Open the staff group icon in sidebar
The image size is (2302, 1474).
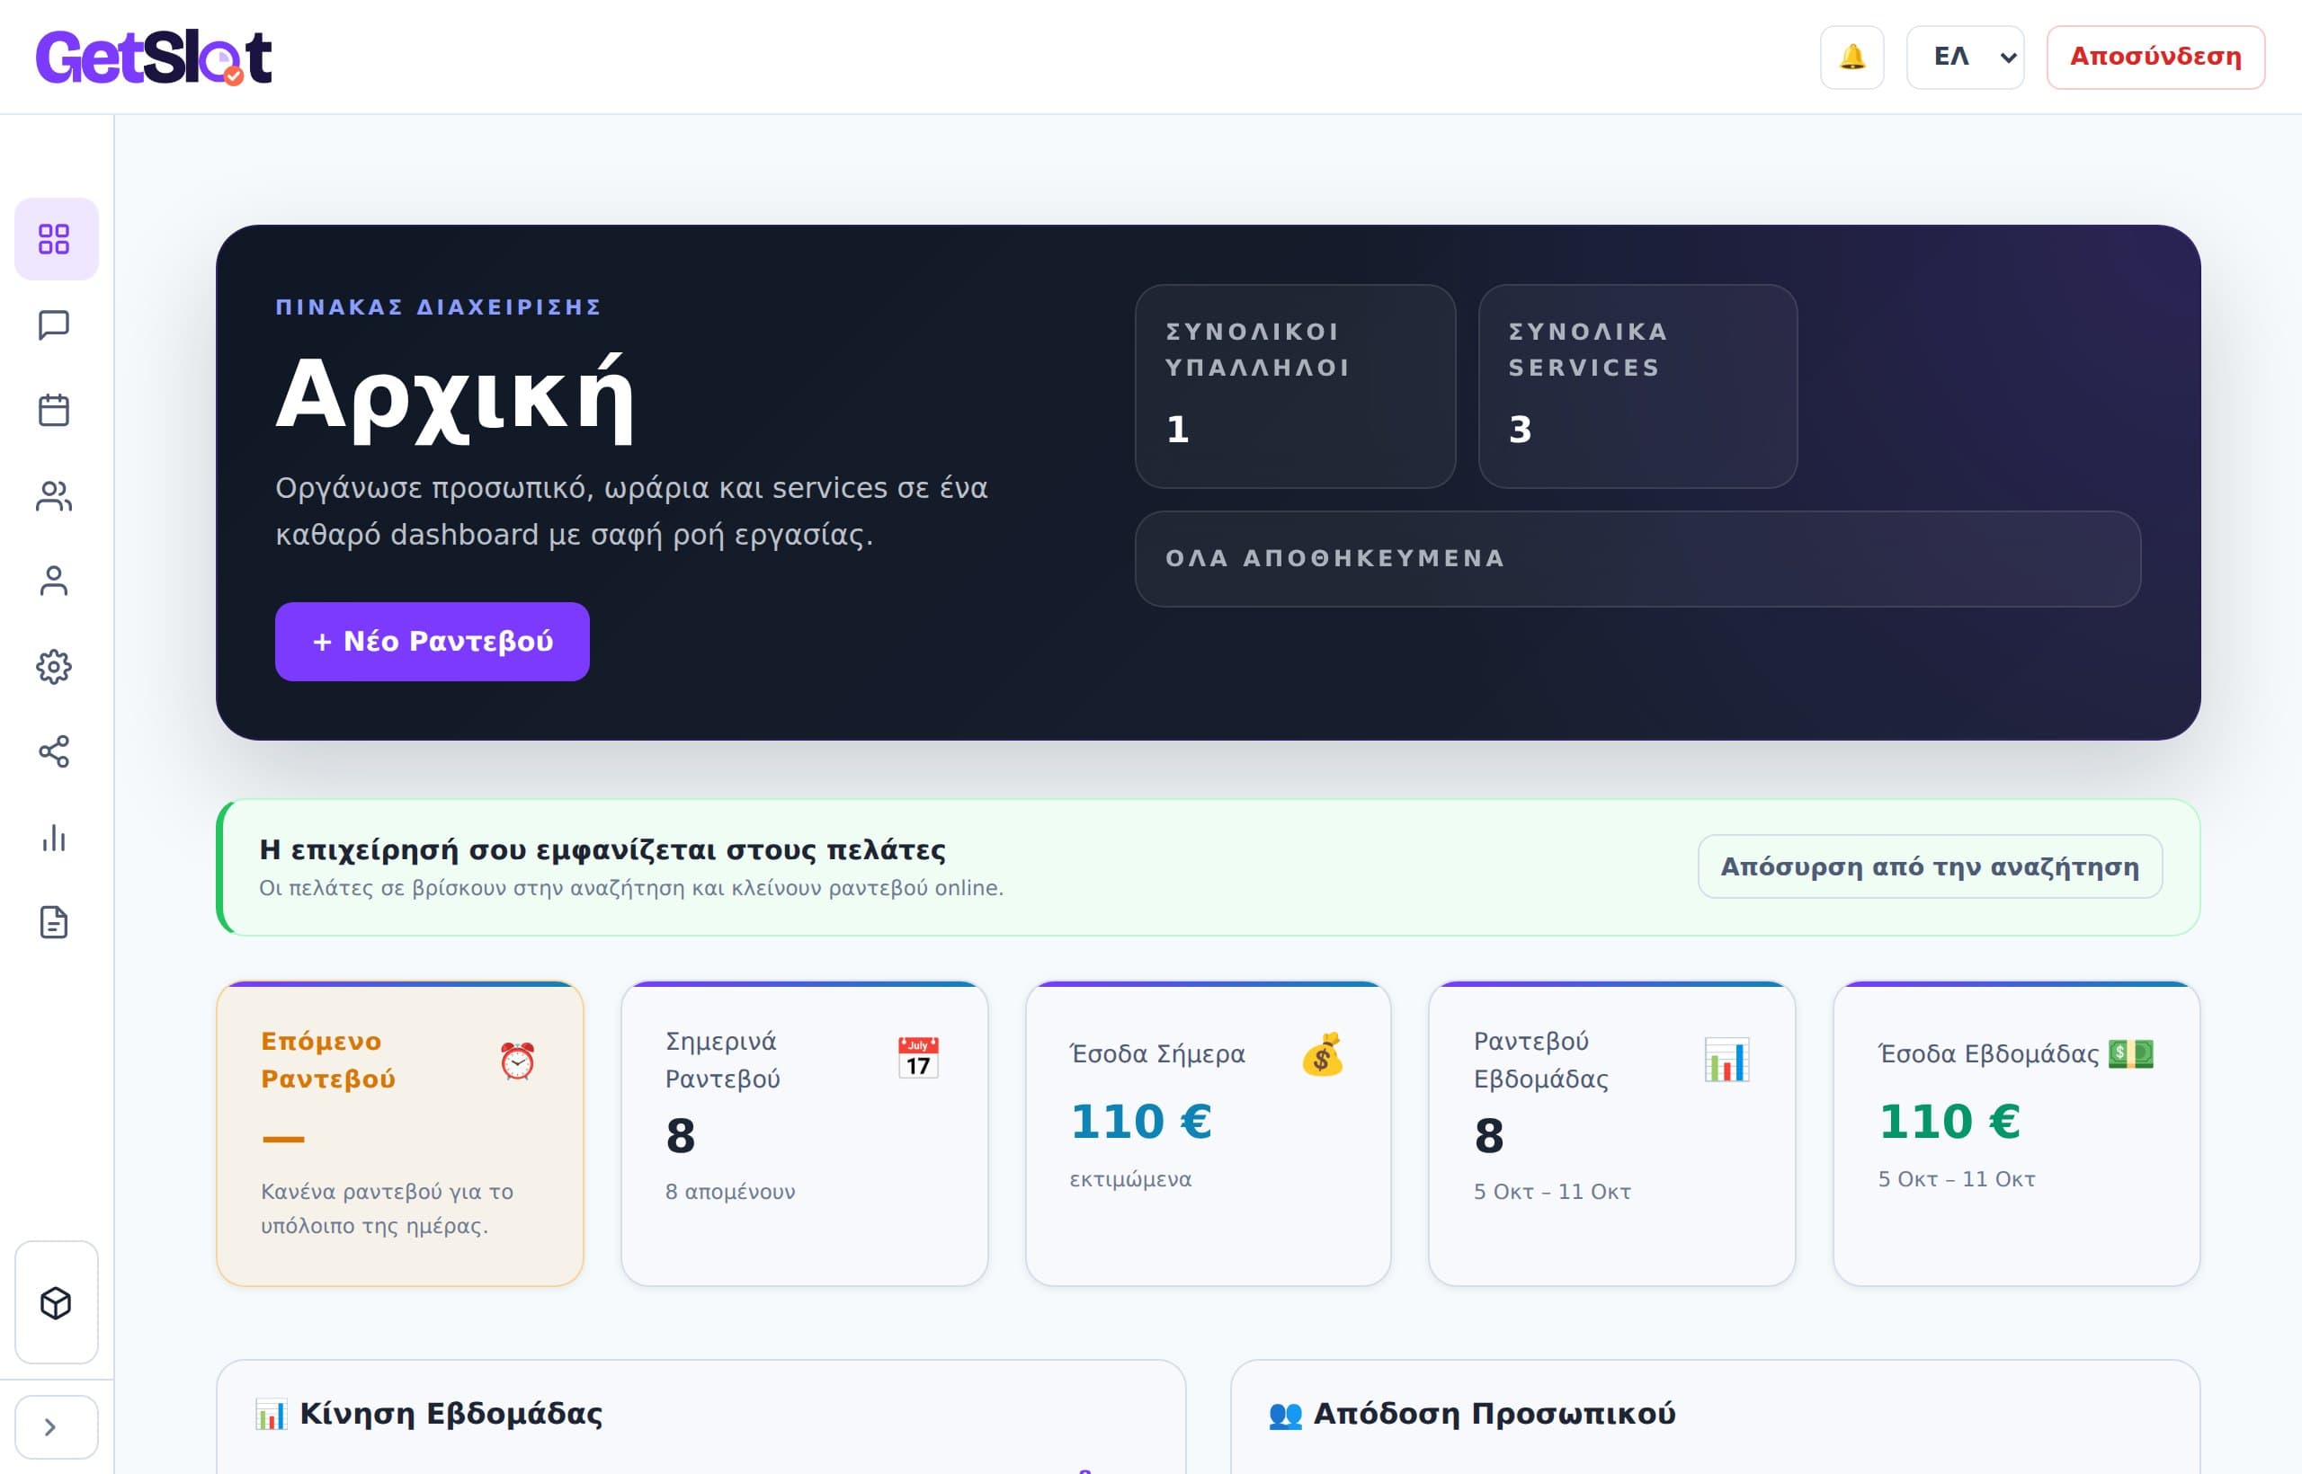tap(55, 496)
